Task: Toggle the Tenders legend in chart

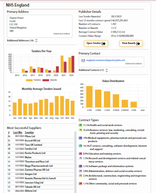Action: (33, 80)
